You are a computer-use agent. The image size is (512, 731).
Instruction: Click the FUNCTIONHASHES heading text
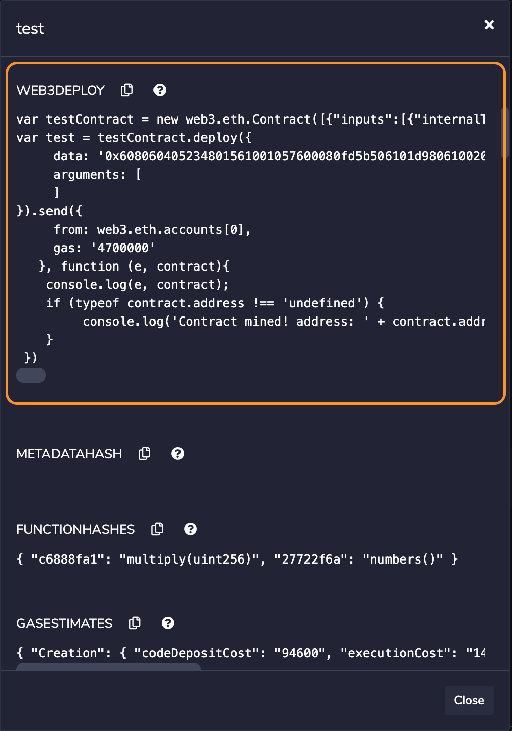click(75, 529)
